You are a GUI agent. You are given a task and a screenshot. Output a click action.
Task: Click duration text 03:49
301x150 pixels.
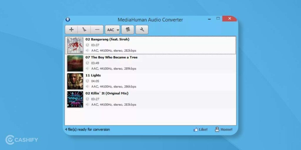coord(95,63)
